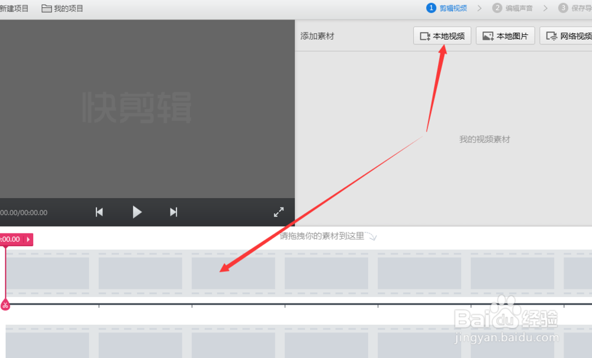Select step 3 保存导出 tab

(x=575, y=8)
